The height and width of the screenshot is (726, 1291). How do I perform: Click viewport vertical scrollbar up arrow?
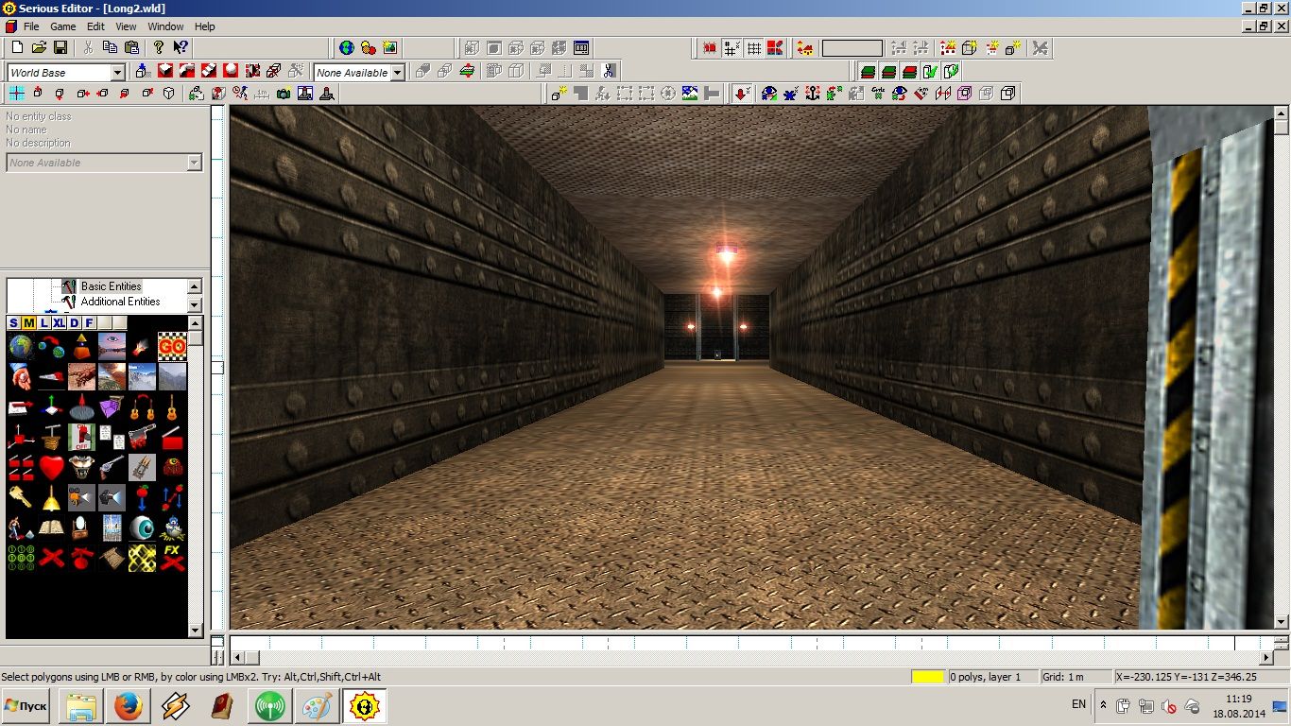pos(1282,112)
